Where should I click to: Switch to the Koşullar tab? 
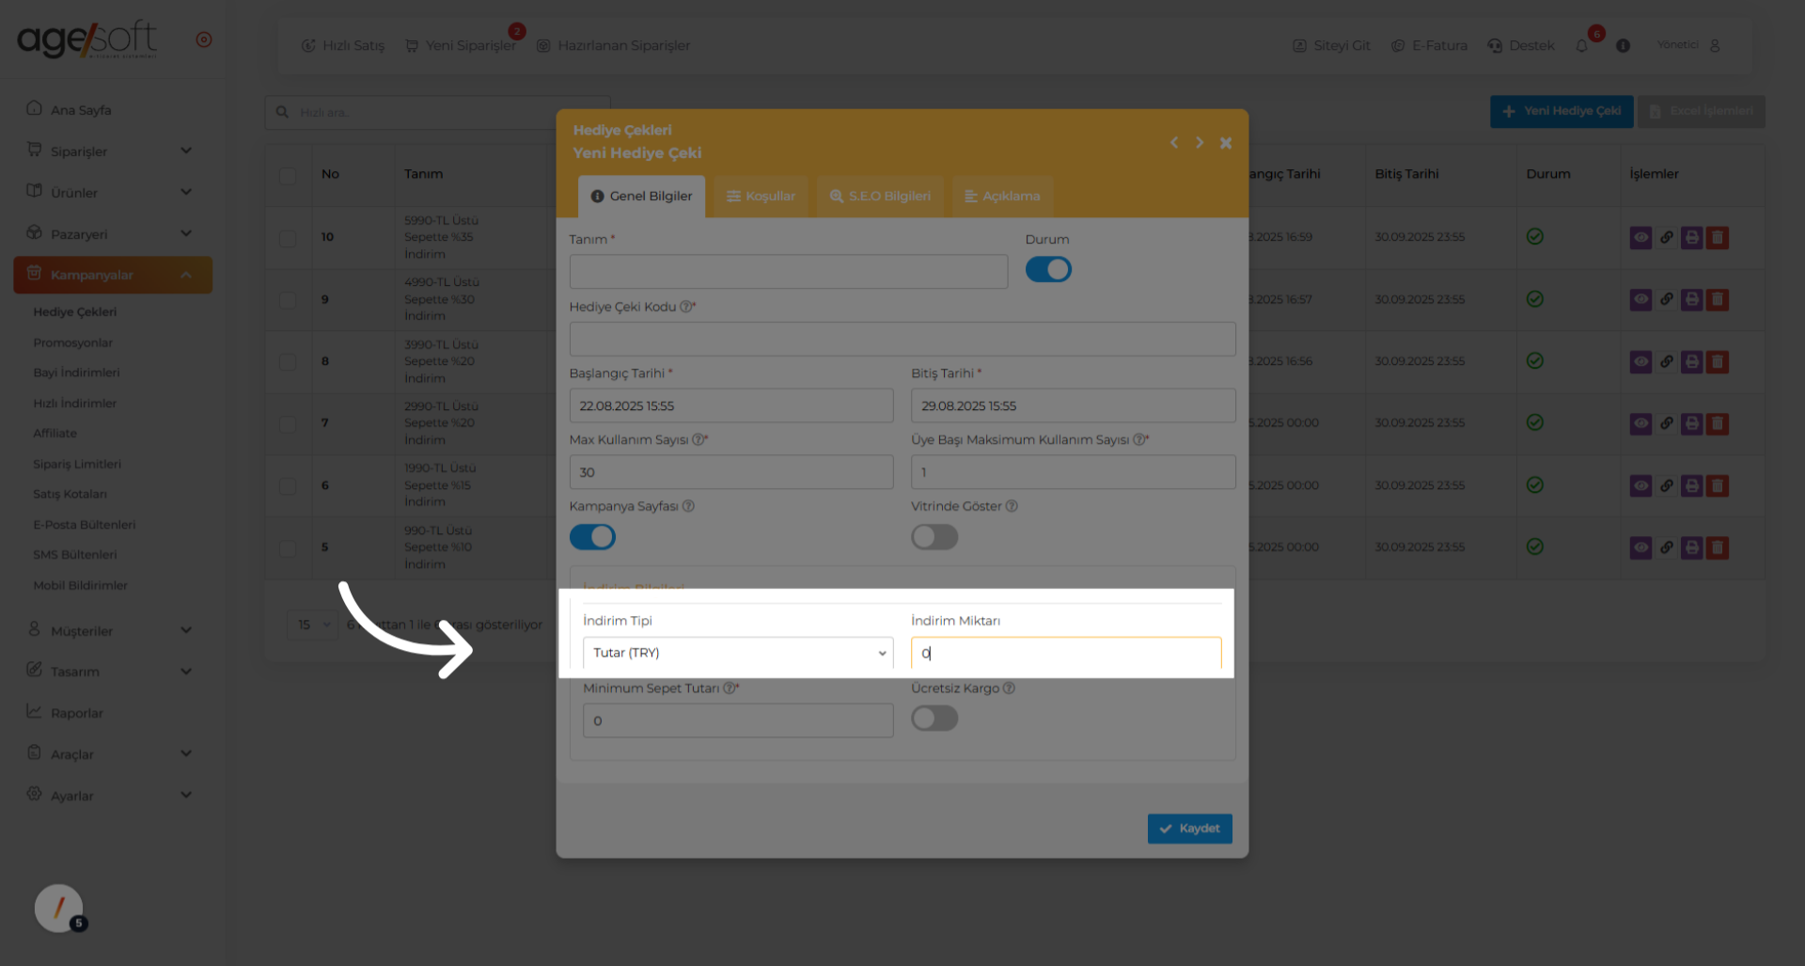click(x=761, y=197)
